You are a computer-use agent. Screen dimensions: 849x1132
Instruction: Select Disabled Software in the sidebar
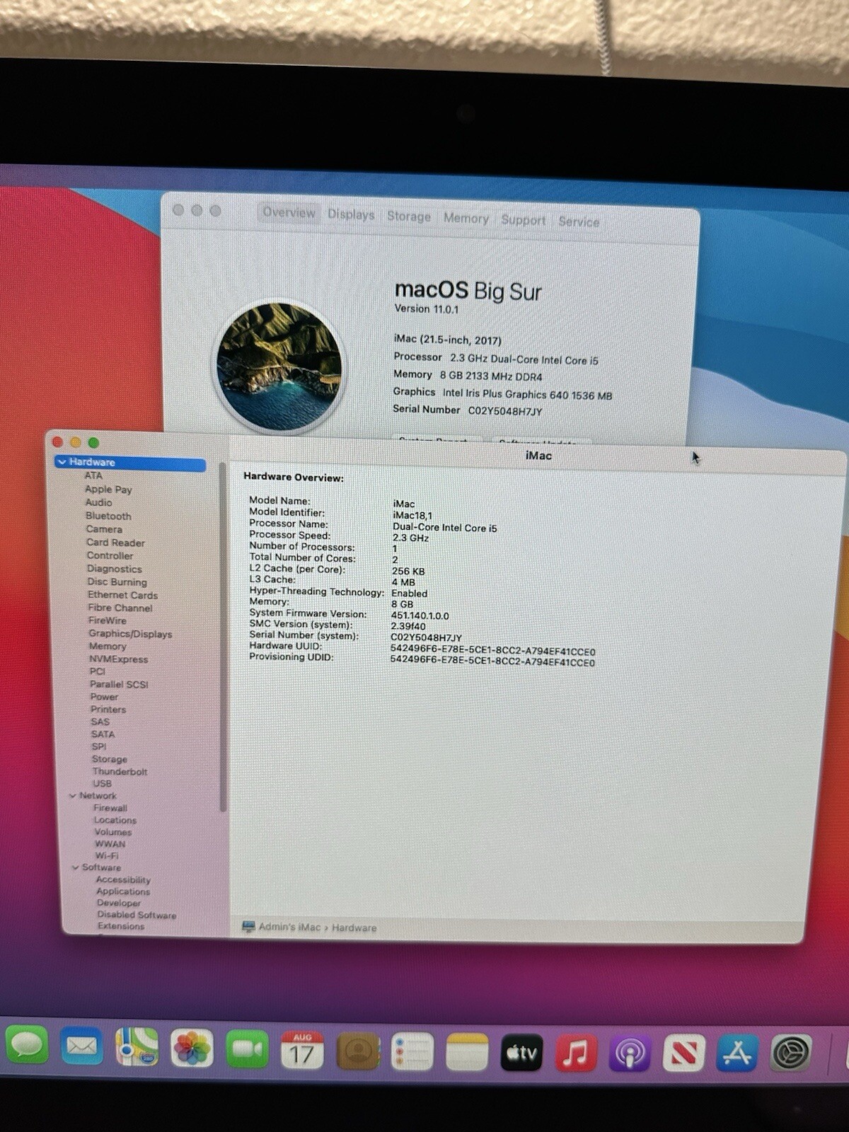tap(137, 915)
